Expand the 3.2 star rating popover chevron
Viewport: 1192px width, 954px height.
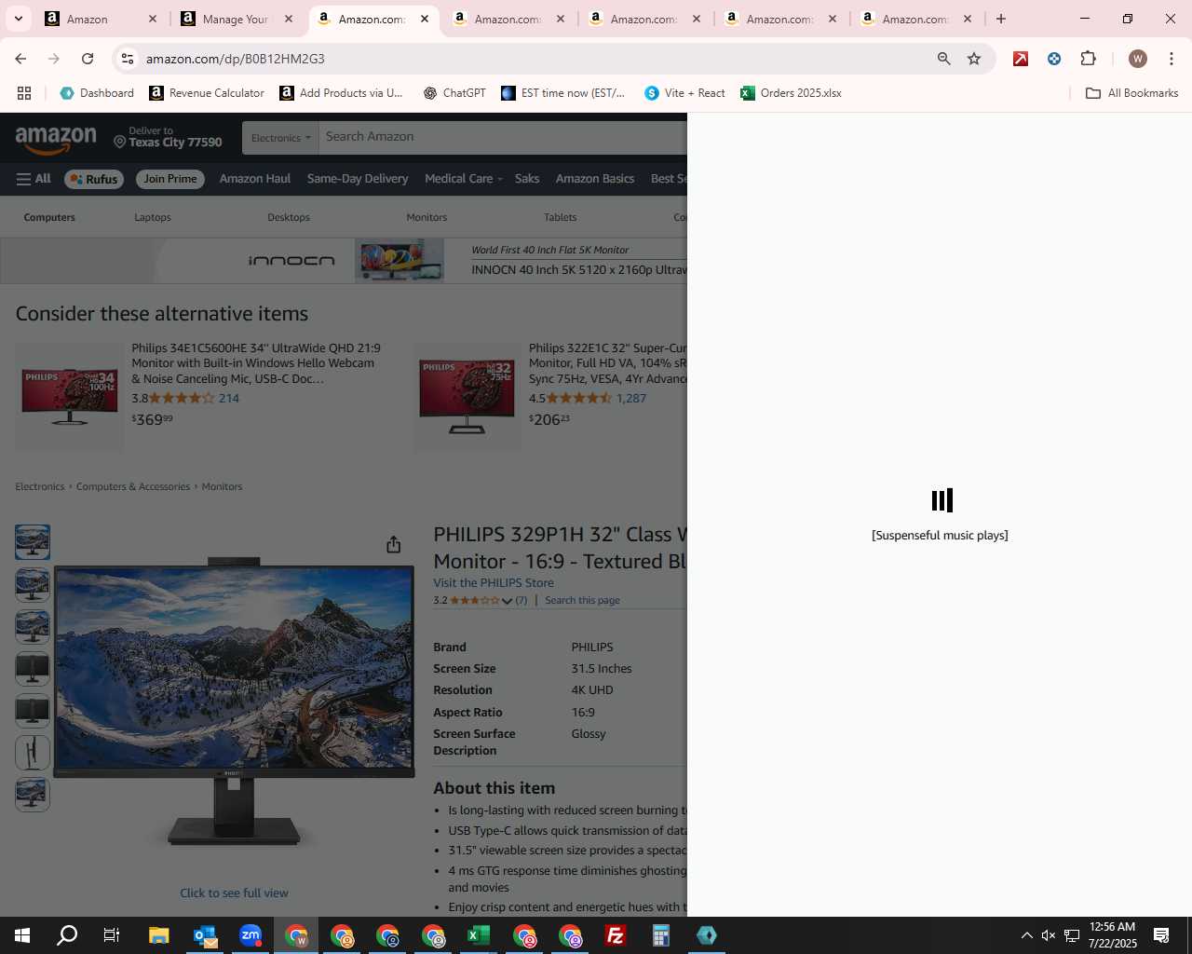pyautogui.click(x=507, y=601)
